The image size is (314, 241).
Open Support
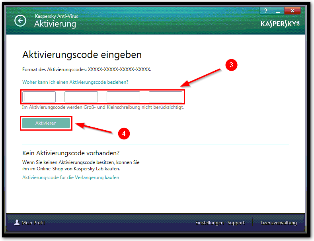click(236, 223)
